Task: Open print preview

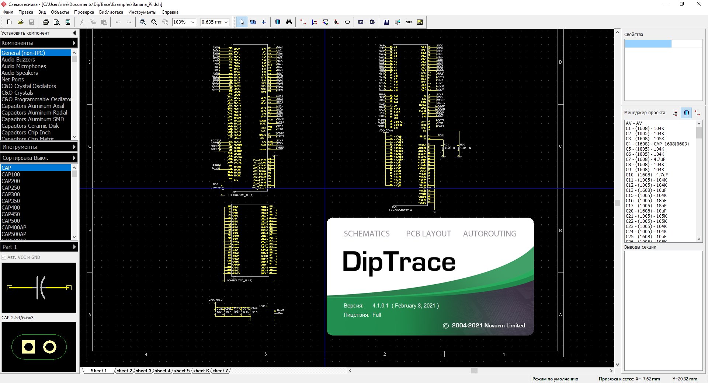Action: 57,22
